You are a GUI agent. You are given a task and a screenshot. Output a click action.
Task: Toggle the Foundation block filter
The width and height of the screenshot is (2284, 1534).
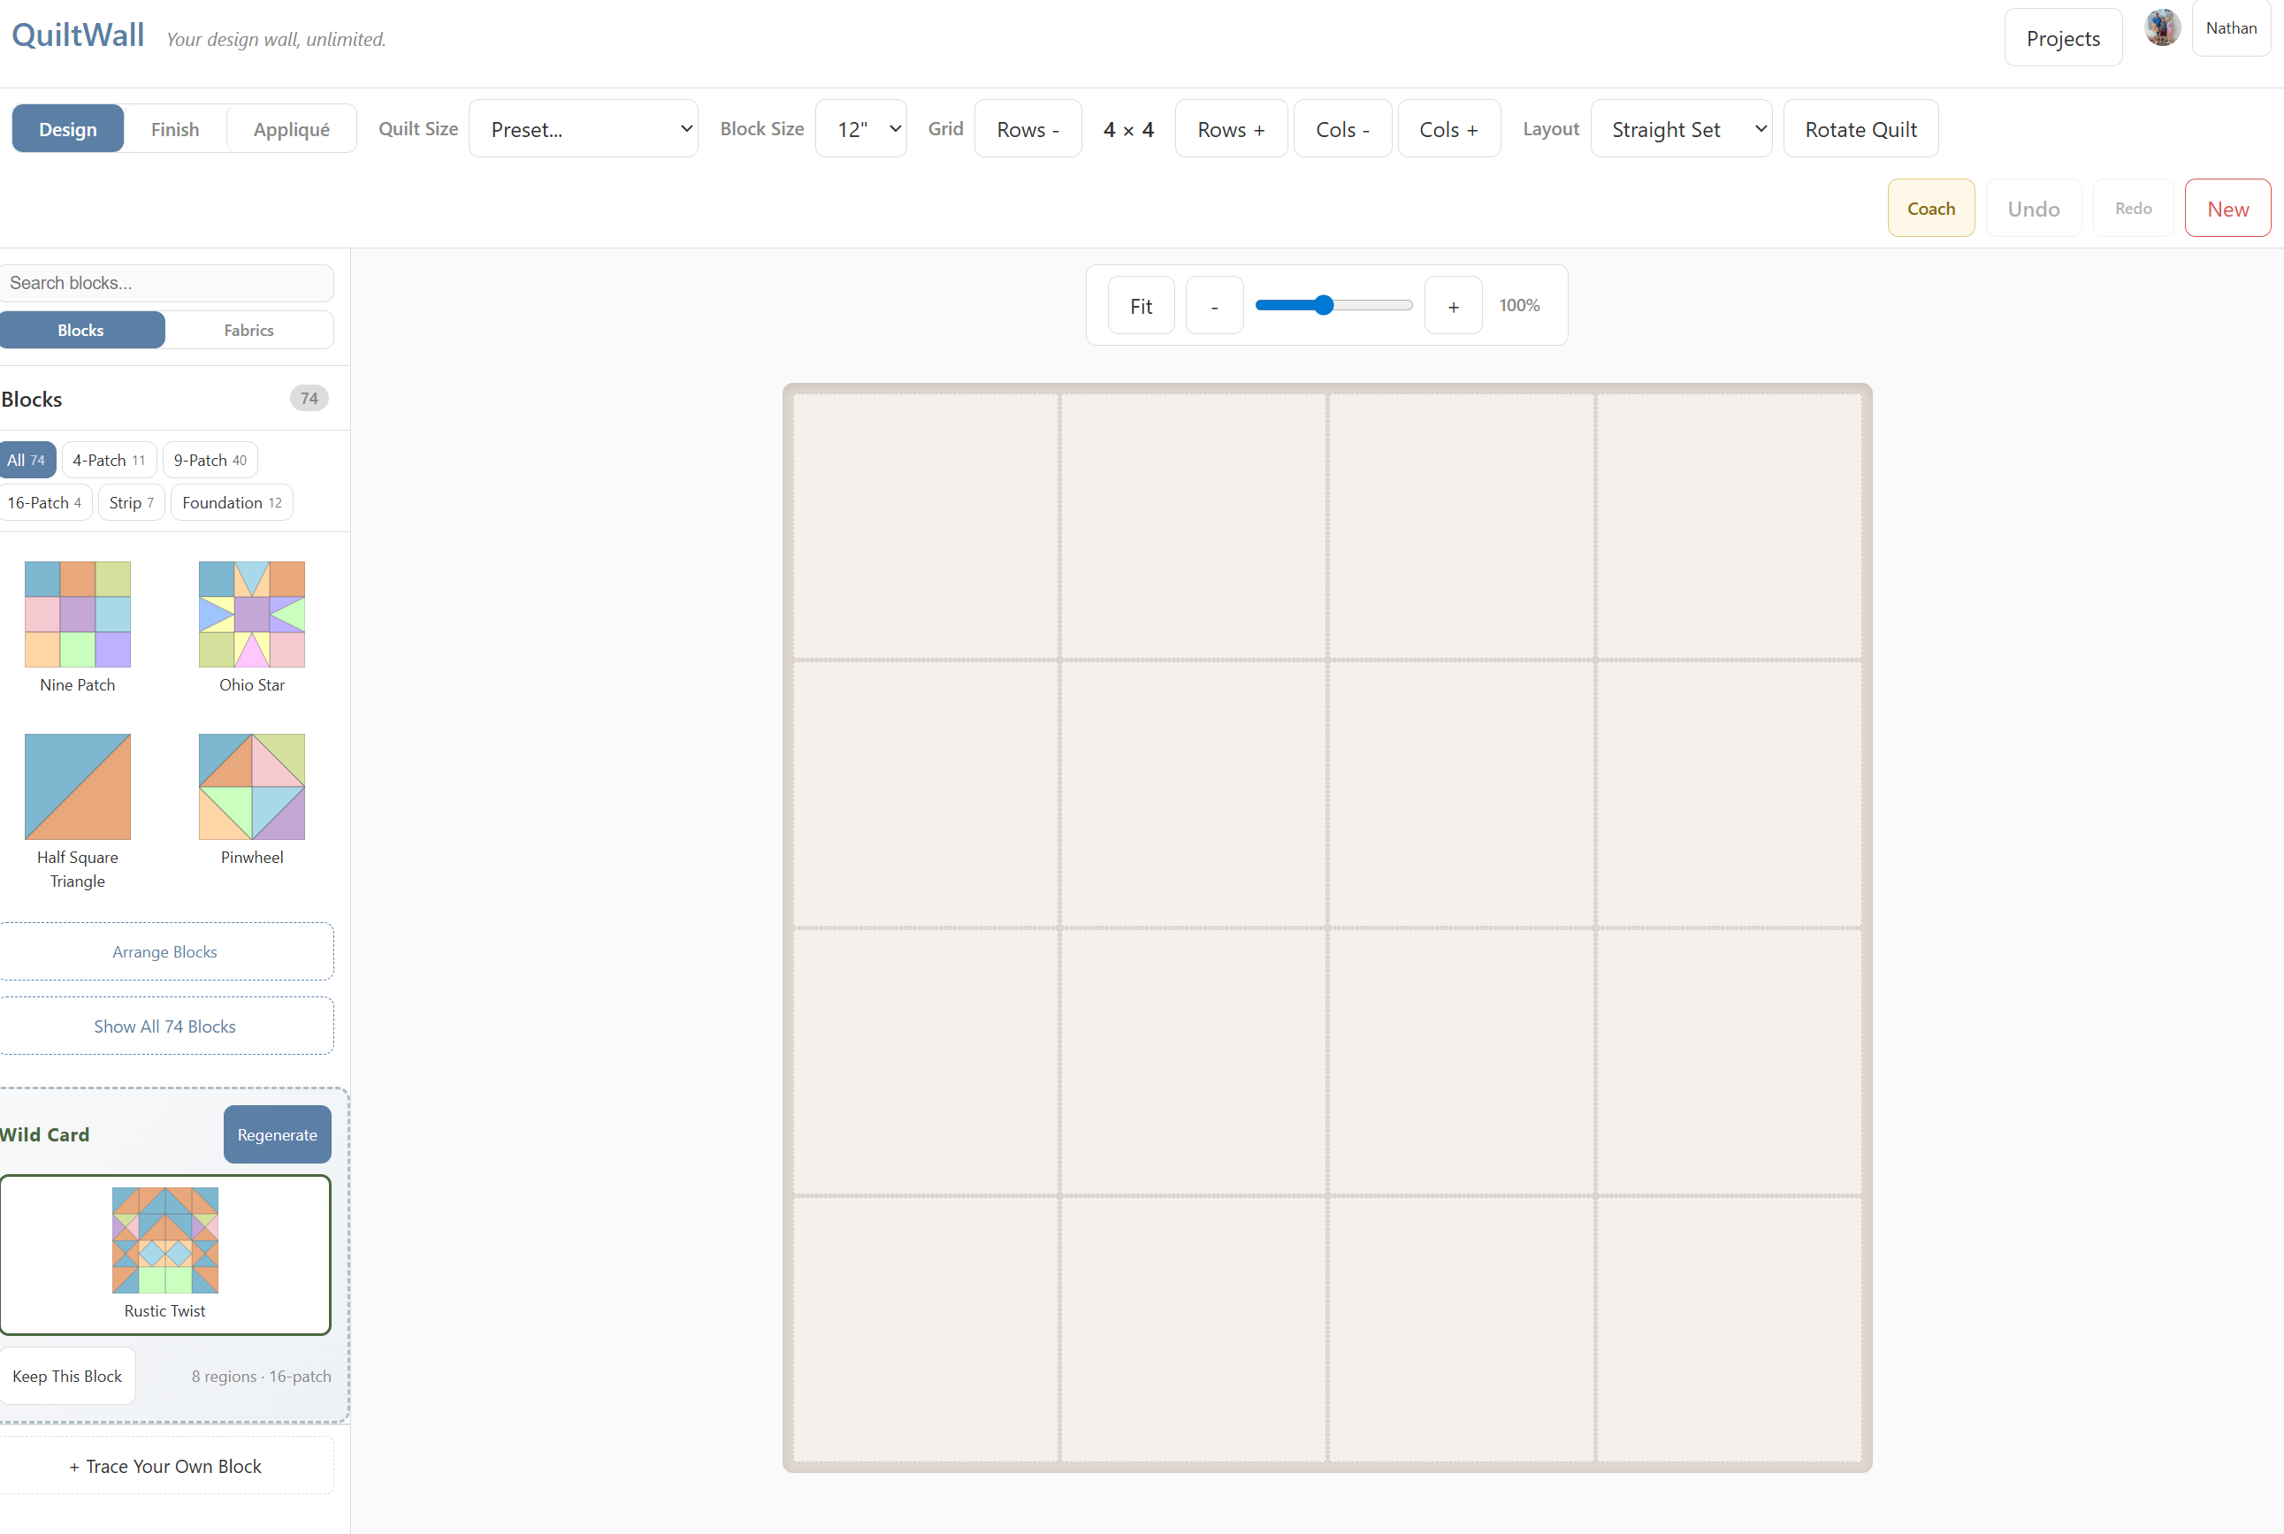(x=231, y=502)
